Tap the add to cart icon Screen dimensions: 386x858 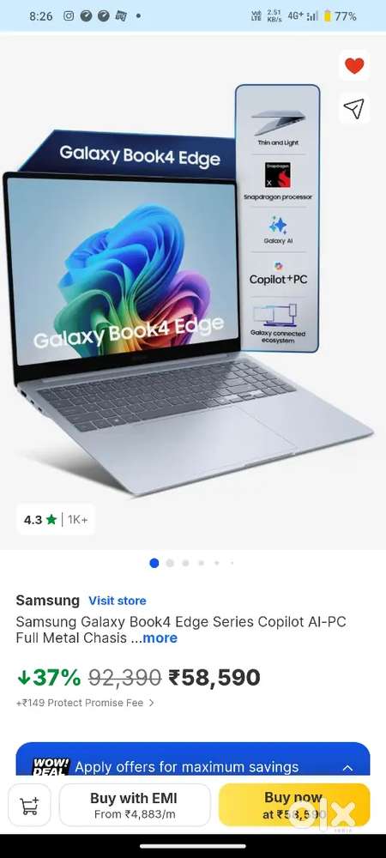(x=29, y=805)
